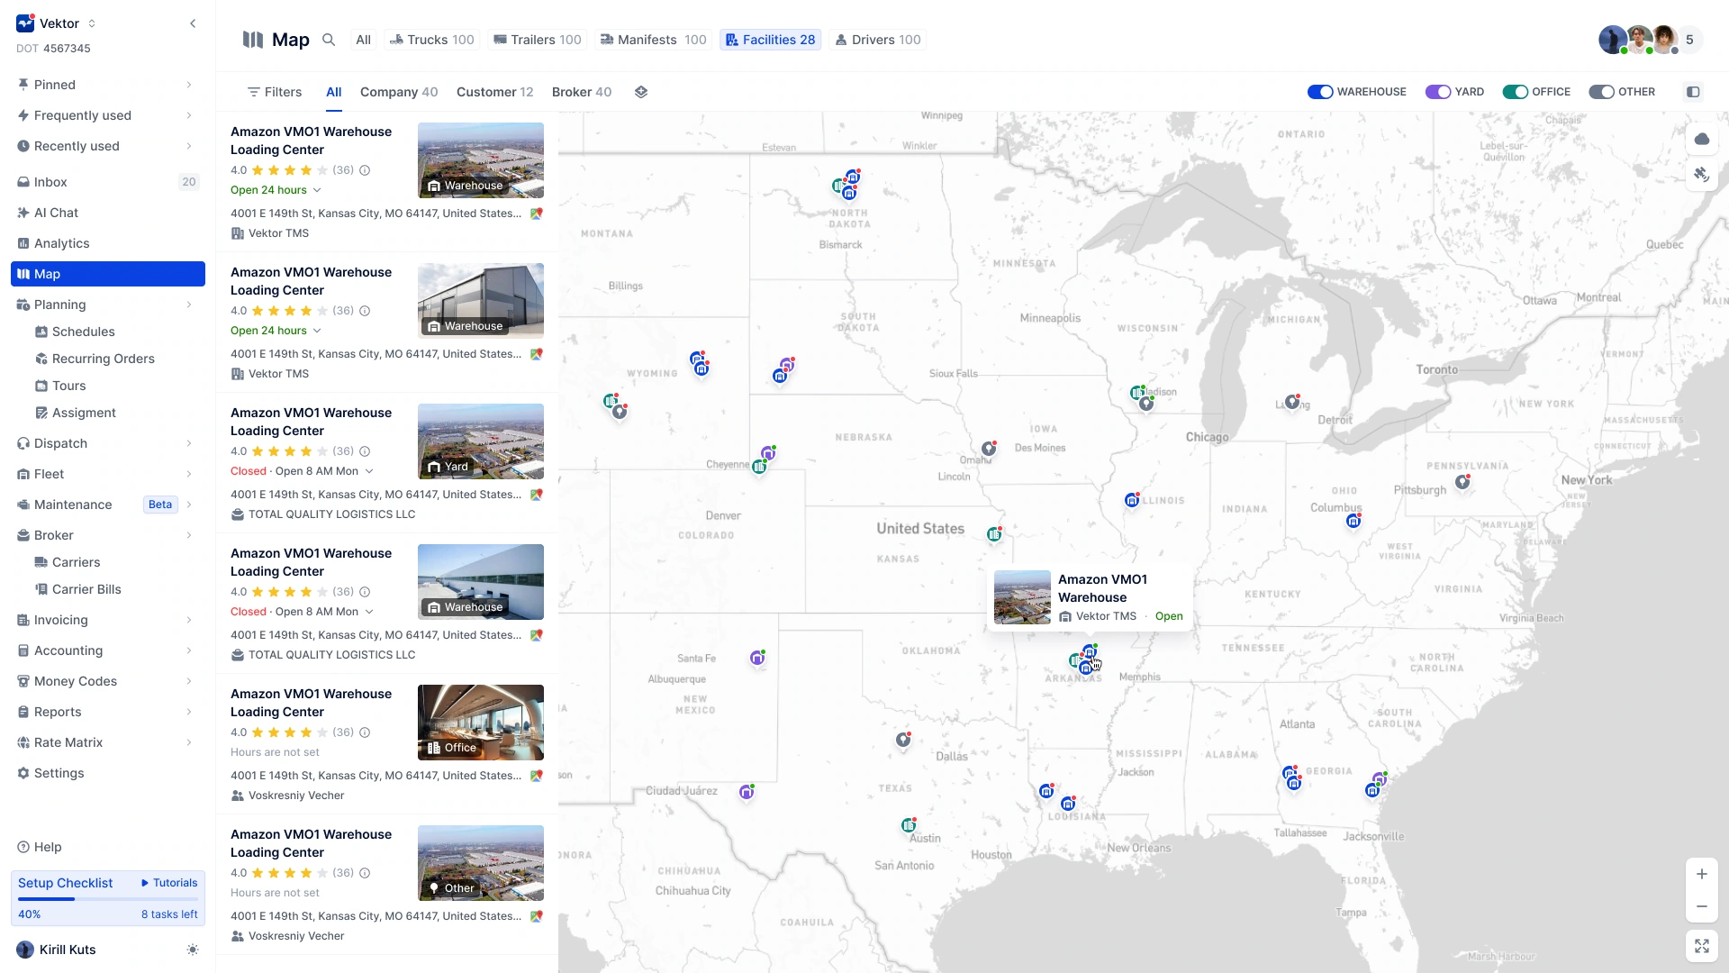Open Recurring Orders under Planning
1729x973 pixels.
point(103,359)
